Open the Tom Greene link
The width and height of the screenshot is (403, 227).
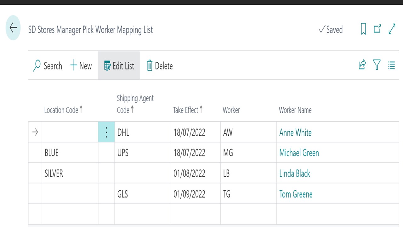click(x=296, y=194)
